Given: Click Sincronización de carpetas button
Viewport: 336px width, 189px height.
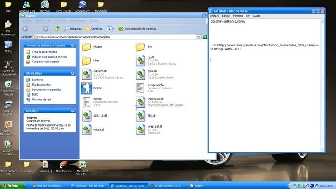Looking at the screenshot, I should (x=137, y=29).
